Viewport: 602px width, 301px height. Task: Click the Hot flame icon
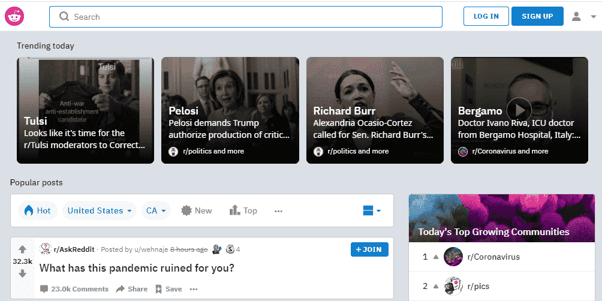click(x=28, y=210)
